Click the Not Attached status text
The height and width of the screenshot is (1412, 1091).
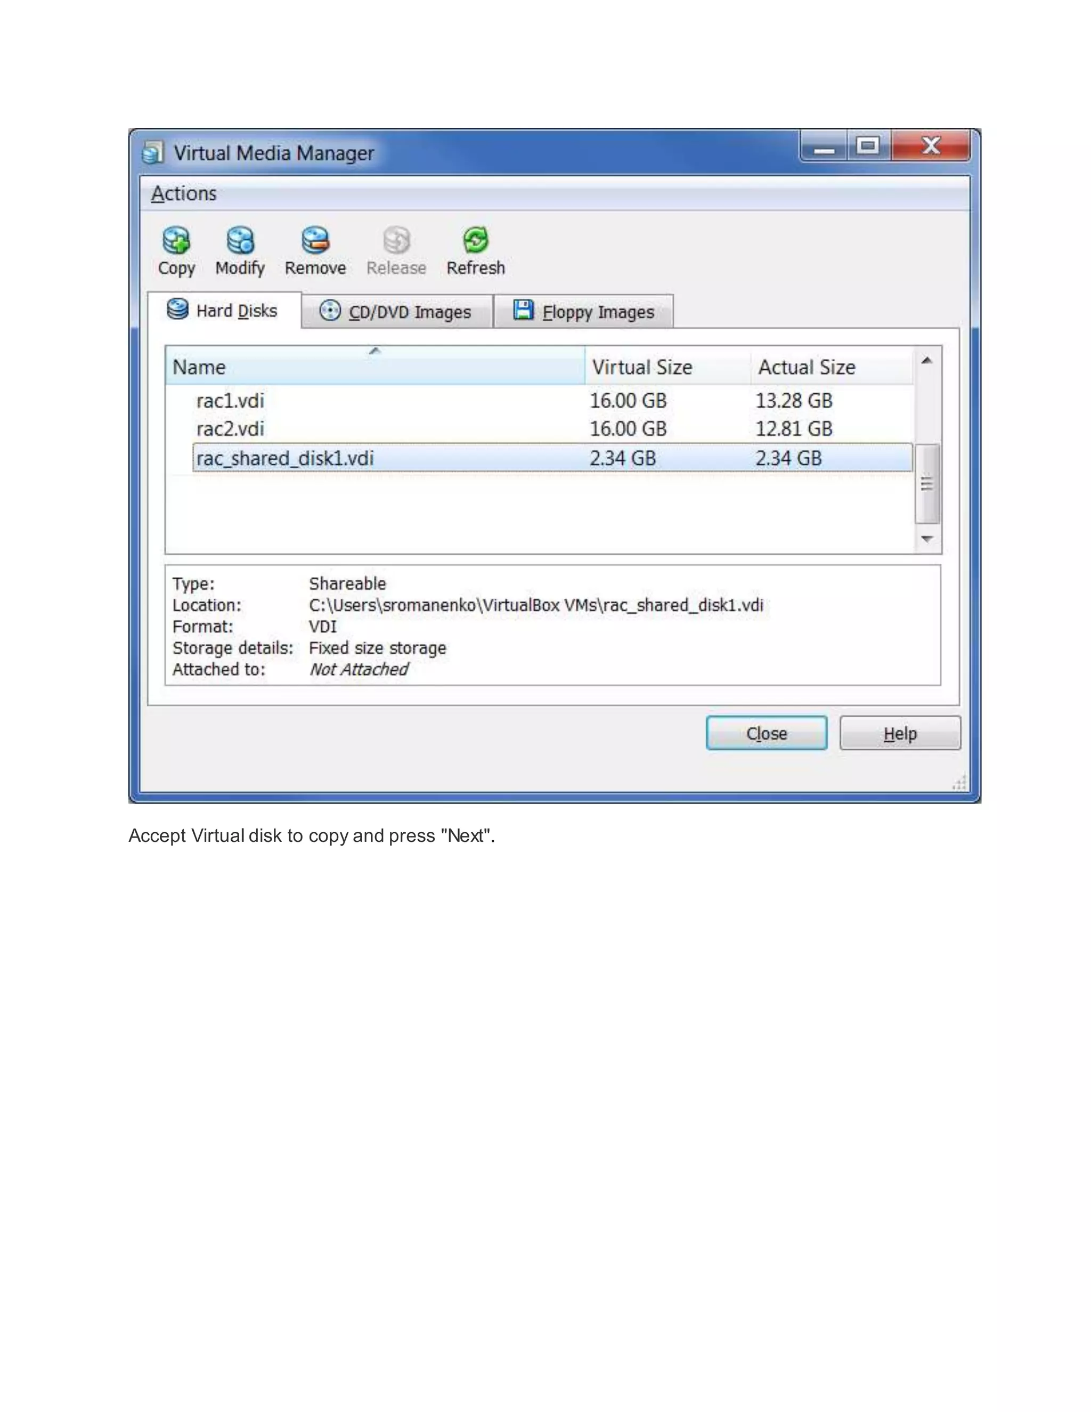359,669
